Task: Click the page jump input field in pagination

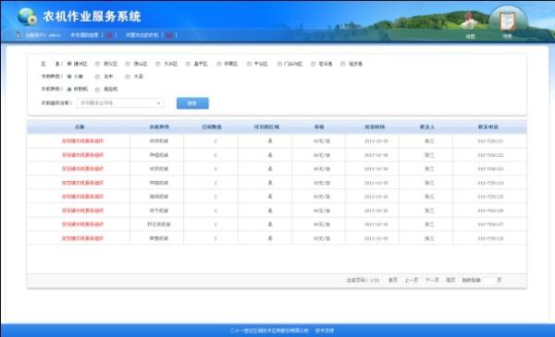Action: [488, 280]
